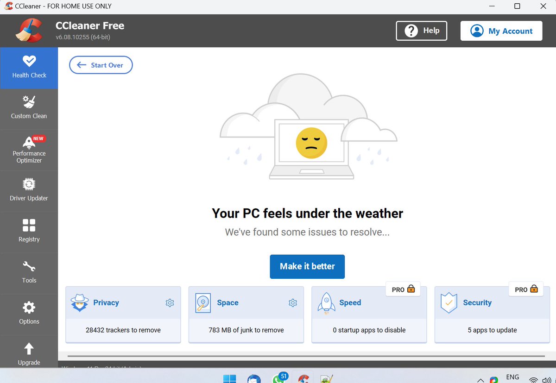This screenshot has width=556, height=383.
Task: Click the Speed rocket icon
Action: pos(326,303)
